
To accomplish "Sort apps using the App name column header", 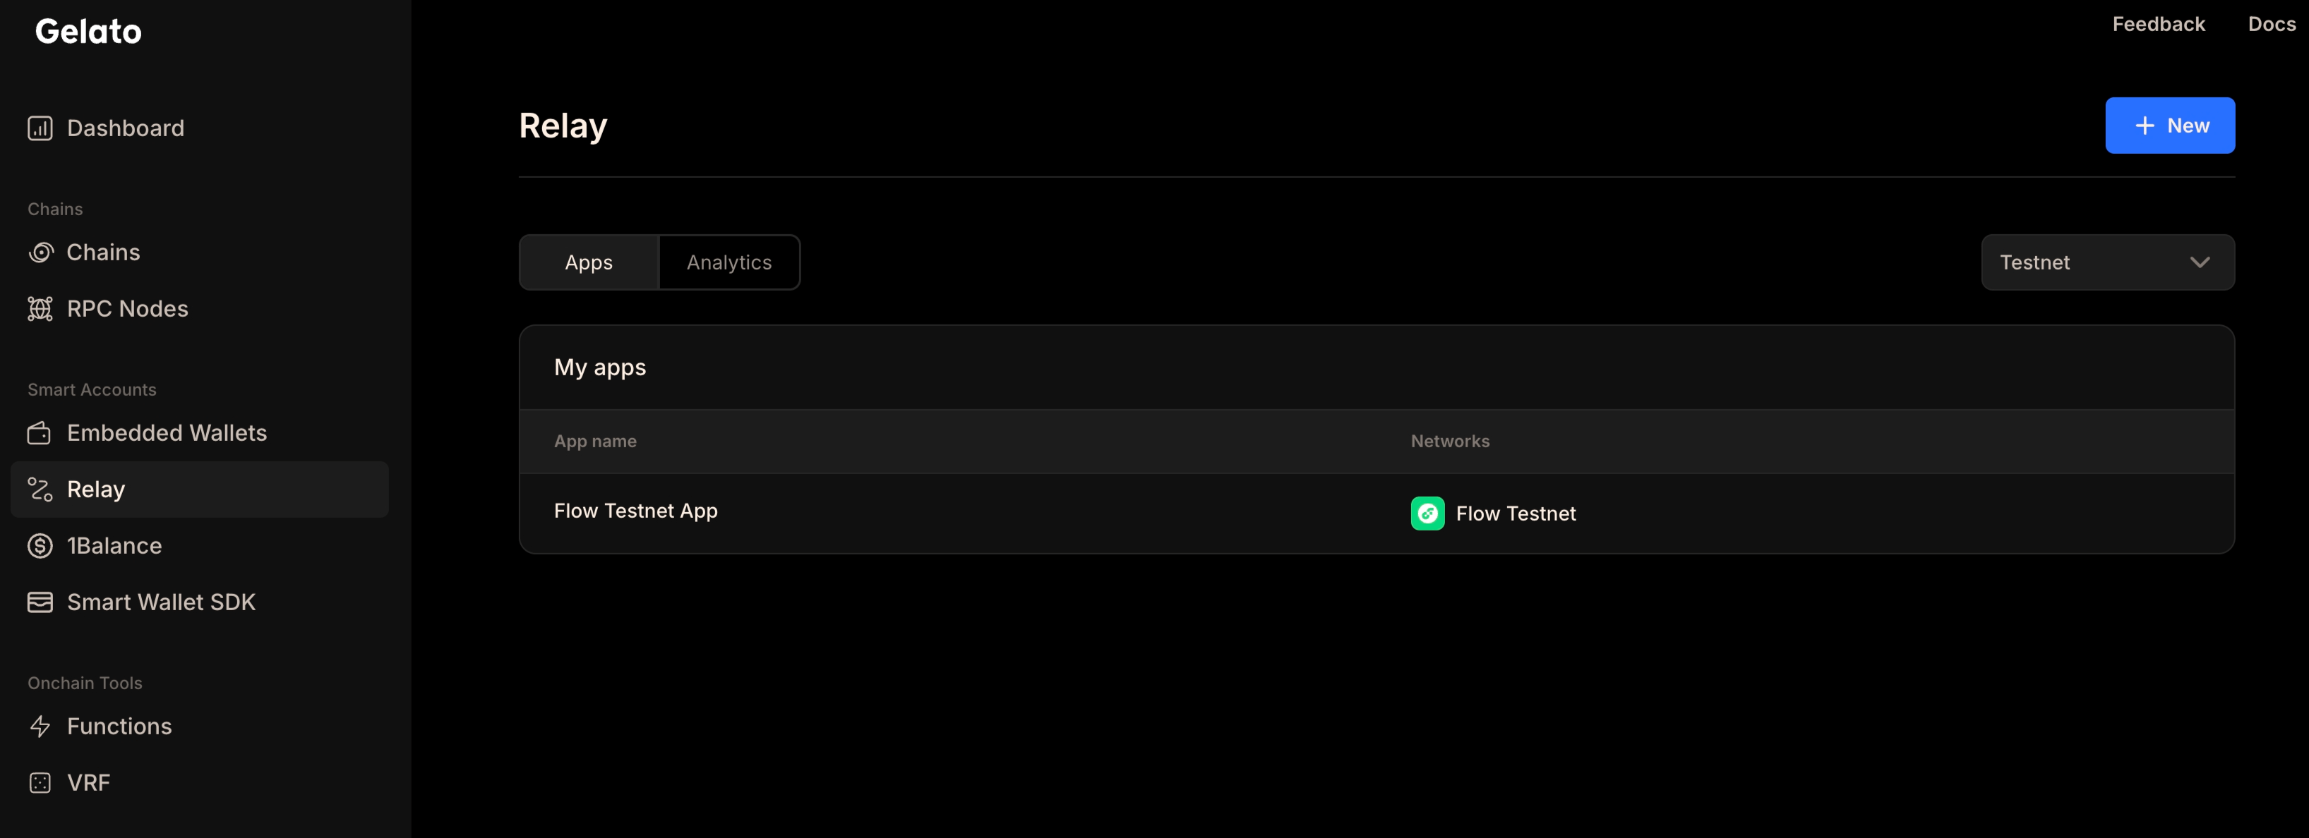I will coord(595,440).
